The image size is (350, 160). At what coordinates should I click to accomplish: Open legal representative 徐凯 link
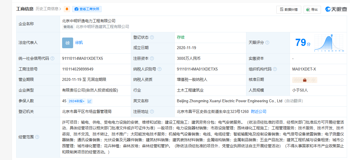(x=79, y=42)
